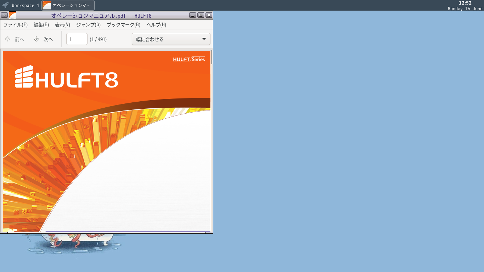This screenshot has height=272, width=484.
Task: Open the 表示(V) menu
Action: coord(62,25)
